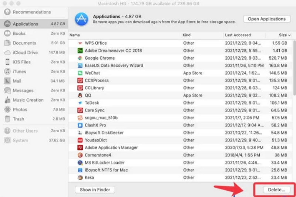Click the 38 MB size value
Screen dimensions: 296x197
pyautogui.click(x=281, y=155)
